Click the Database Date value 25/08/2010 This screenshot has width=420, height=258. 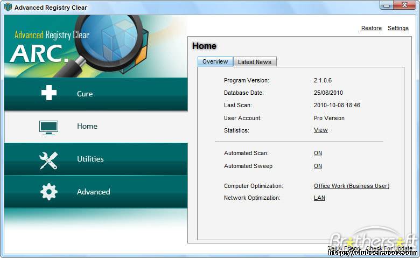tap(328, 93)
